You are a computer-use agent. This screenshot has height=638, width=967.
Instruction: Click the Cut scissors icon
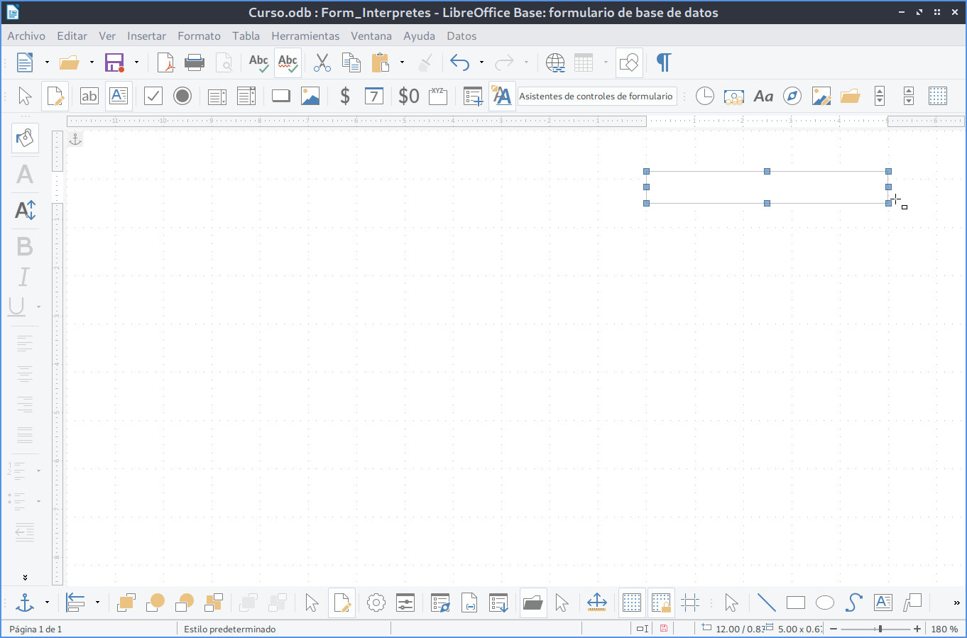coord(322,63)
